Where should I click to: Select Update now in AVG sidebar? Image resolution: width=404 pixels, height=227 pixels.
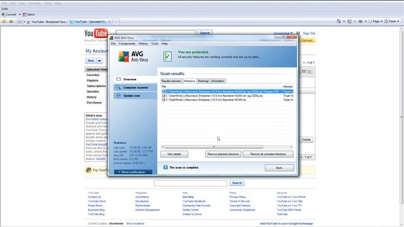pos(135,96)
